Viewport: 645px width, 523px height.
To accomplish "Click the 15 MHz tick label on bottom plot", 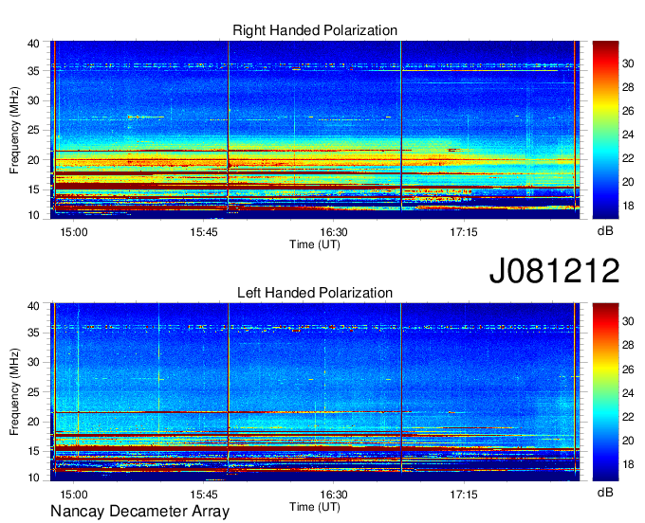I will coord(33,452).
